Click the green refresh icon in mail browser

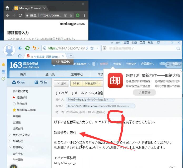[27, 48]
